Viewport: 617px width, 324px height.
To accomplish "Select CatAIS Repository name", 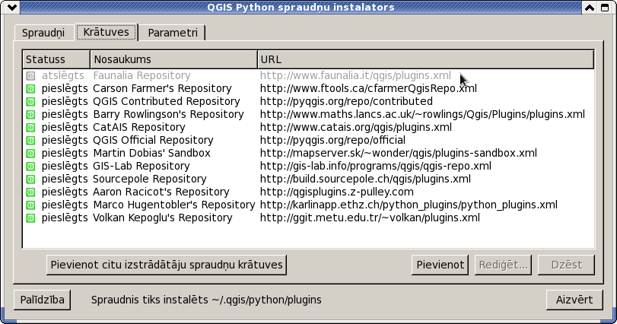I will [139, 127].
